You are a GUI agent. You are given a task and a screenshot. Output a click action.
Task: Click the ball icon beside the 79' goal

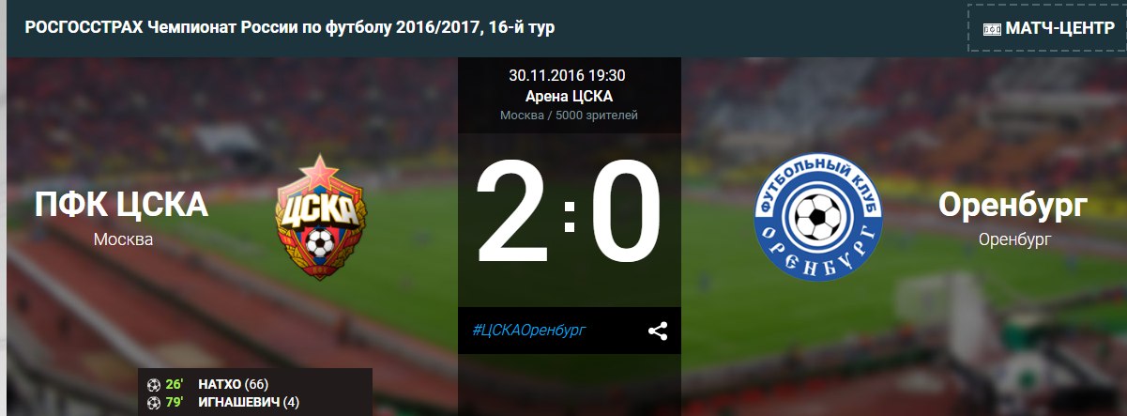point(154,403)
